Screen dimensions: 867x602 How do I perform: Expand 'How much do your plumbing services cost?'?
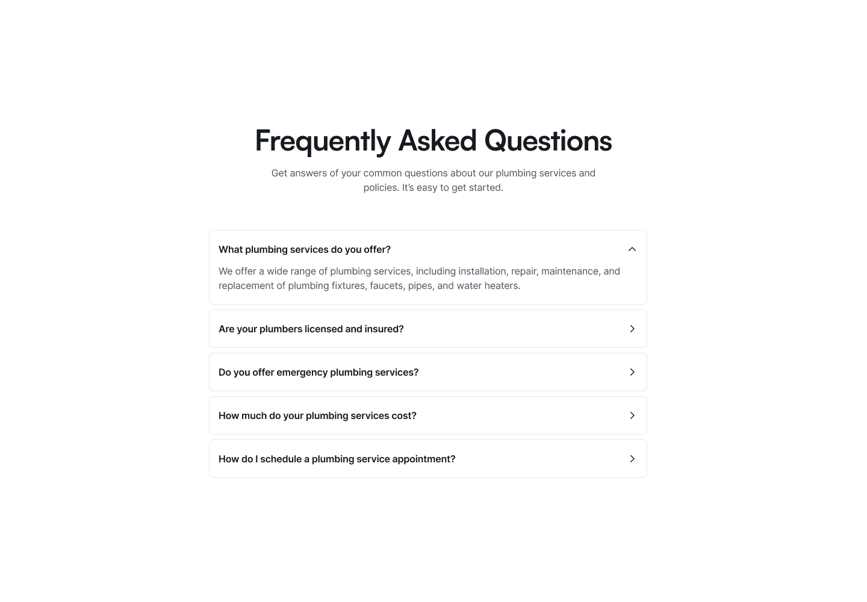point(428,415)
